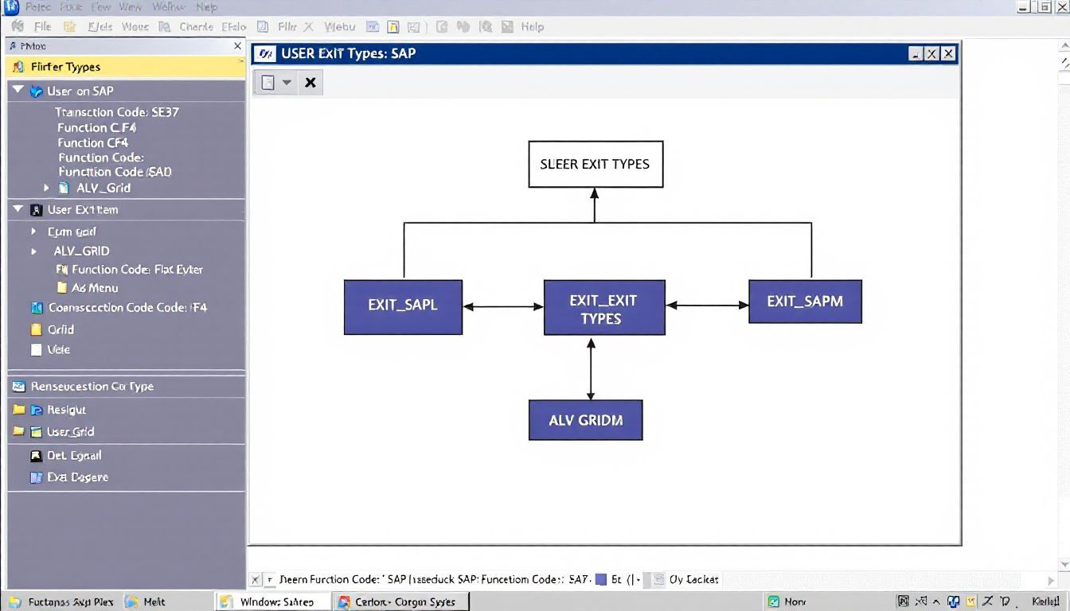Viewport: 1070px width, 611px height.
Task: Click the scroll right arrow in the status bar
Action: (x=1051, y=580)
